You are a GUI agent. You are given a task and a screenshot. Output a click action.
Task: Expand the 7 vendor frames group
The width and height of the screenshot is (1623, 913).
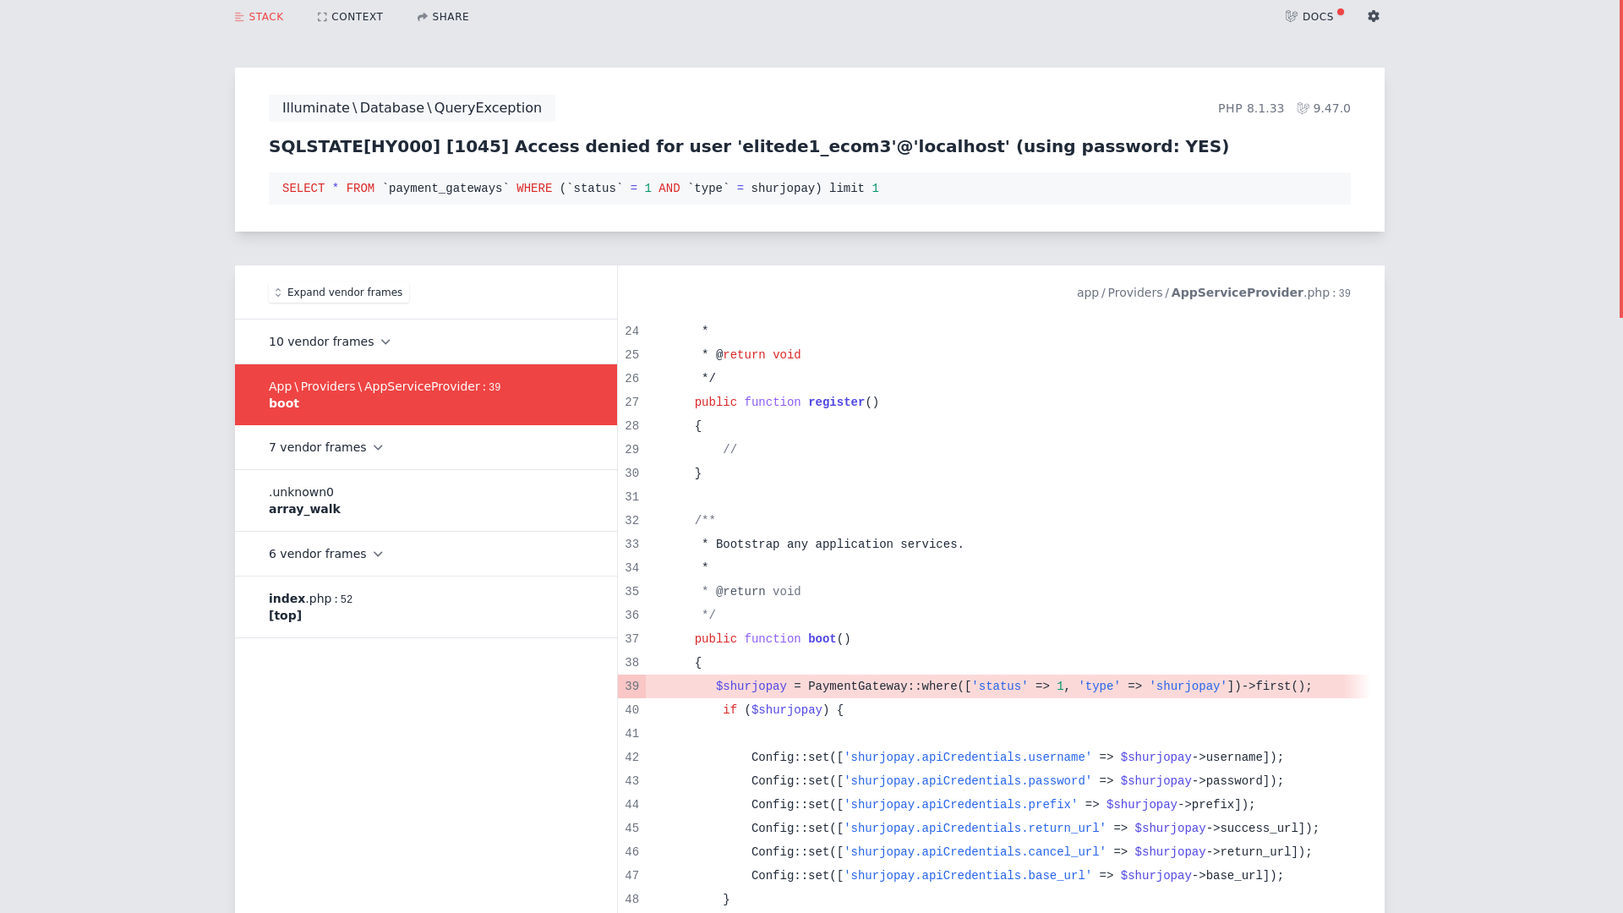coord(426,447)
